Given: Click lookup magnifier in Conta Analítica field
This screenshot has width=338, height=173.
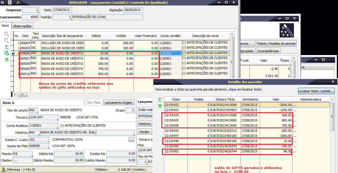Looking at the screenshot, I should (x=57, y=128).
